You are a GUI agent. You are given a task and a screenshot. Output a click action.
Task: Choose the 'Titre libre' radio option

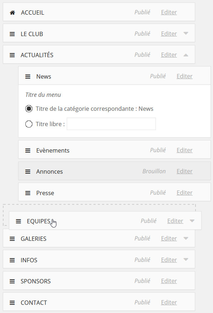coord(29,124)
